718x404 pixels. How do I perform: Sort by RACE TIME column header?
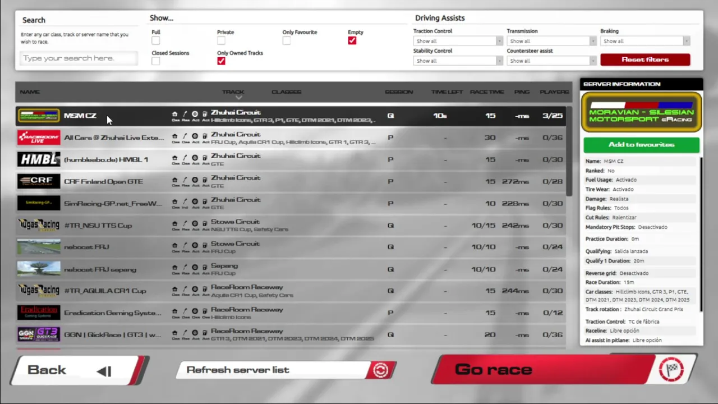point(487,91)
